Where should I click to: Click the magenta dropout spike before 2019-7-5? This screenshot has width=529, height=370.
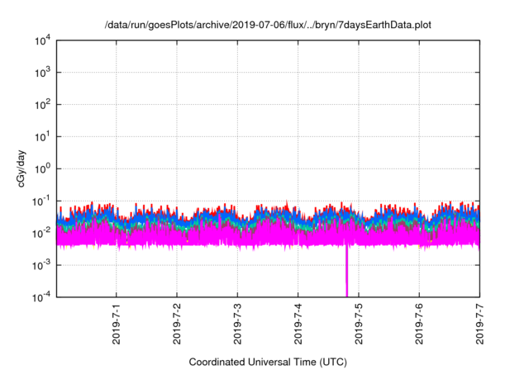(x=346, y=271)
